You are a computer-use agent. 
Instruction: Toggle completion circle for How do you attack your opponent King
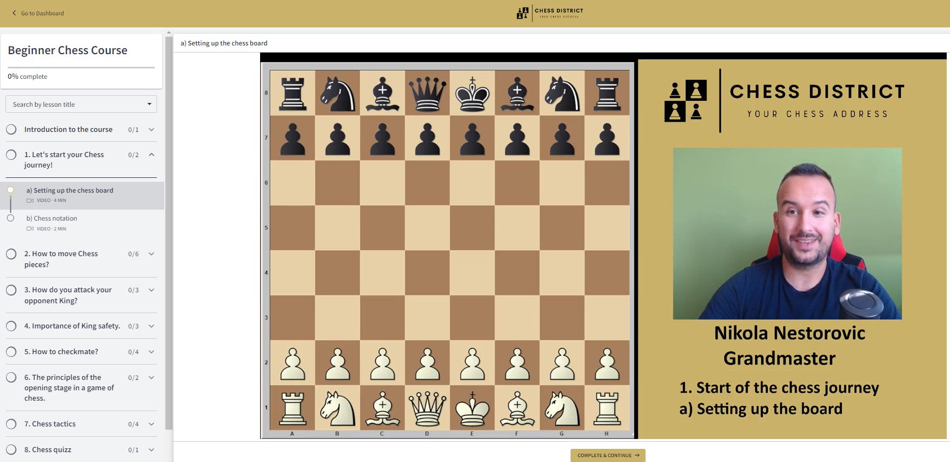[11, 290]
